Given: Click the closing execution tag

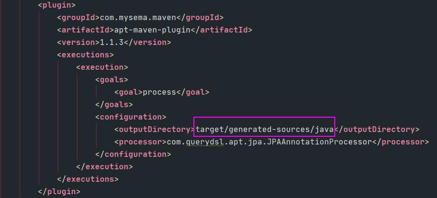Looking at the screenshot, I should coord(104,167).
